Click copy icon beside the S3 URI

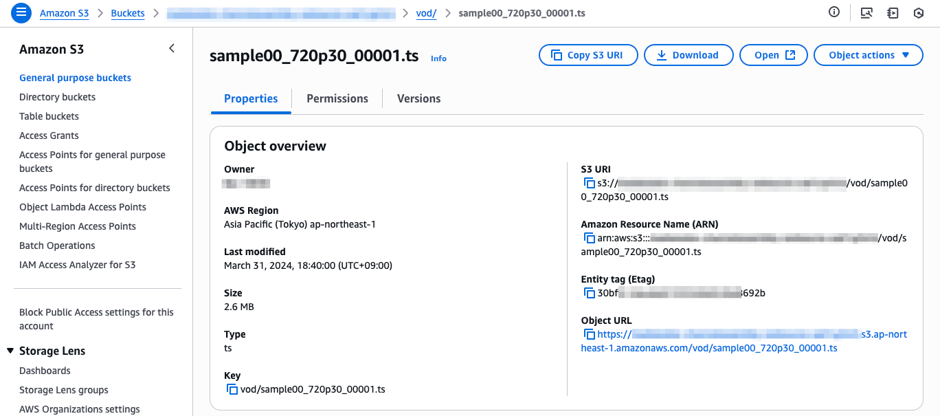(589, 183)
